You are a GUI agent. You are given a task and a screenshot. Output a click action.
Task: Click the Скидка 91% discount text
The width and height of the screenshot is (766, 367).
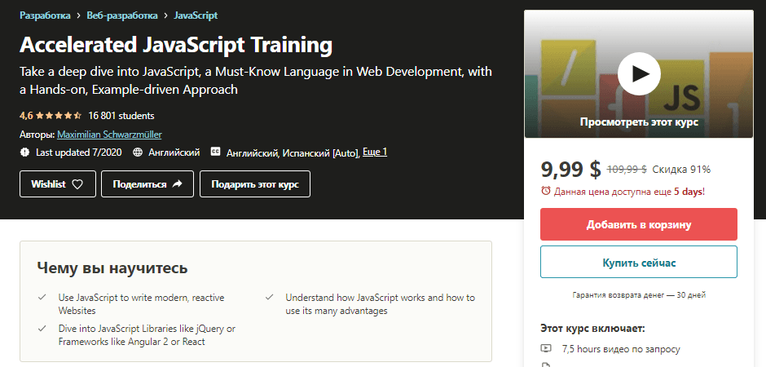(681, 170)
